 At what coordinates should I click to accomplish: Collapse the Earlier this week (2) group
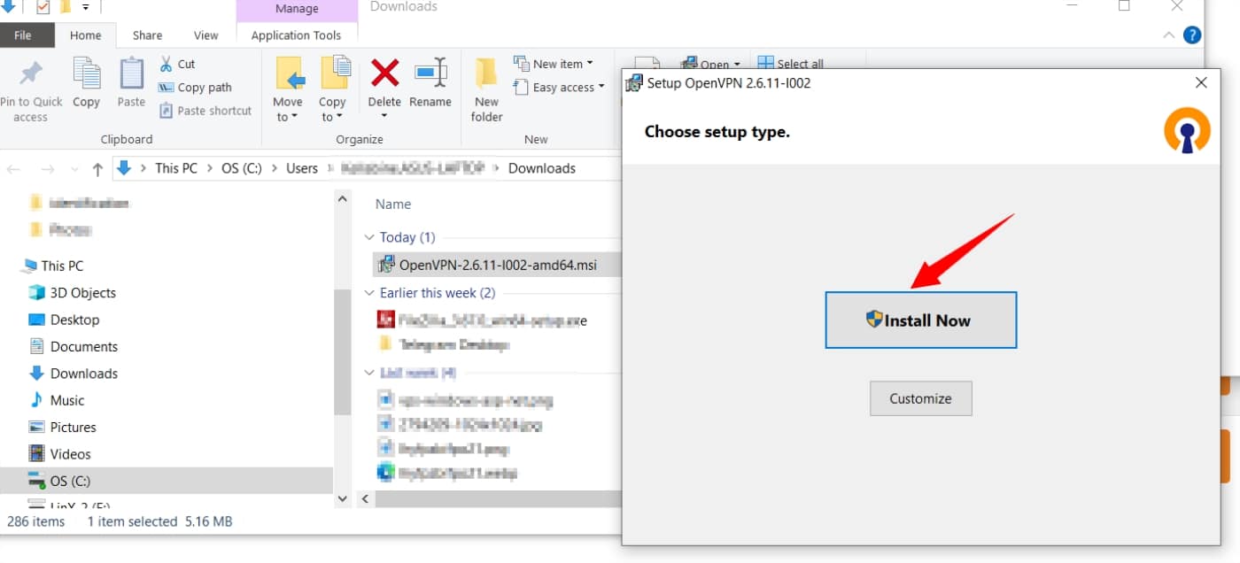tap(369, 293)
